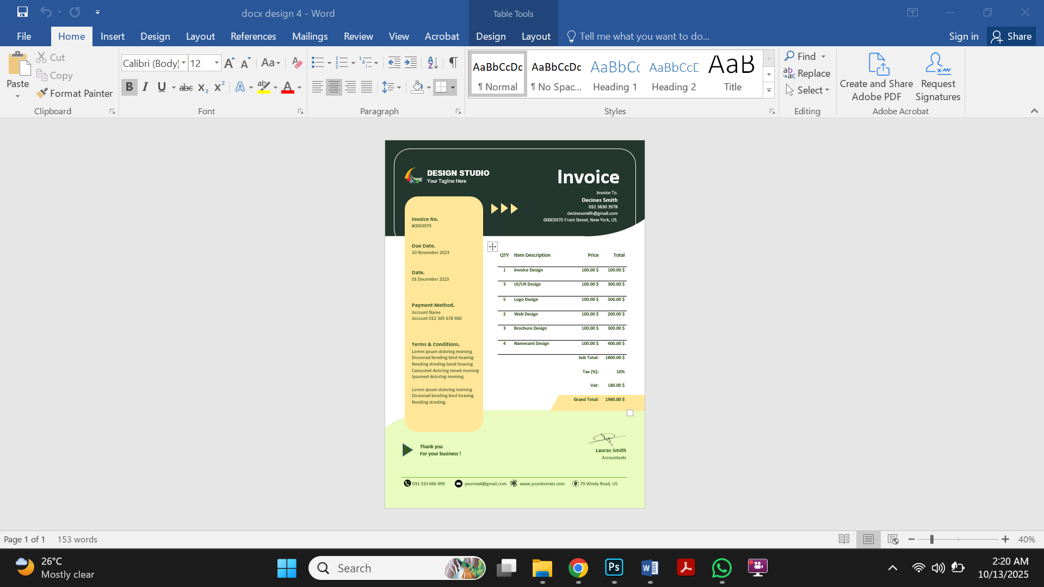The height and width of the screenshot is (587, 1044).
Task: Open the font name dropdown
Action: tap(183, 63)
